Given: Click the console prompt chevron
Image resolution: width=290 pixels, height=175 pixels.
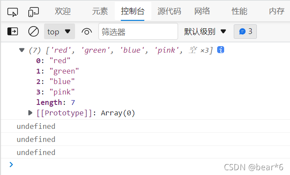Looking at the screenshot, I should [11, 165].
